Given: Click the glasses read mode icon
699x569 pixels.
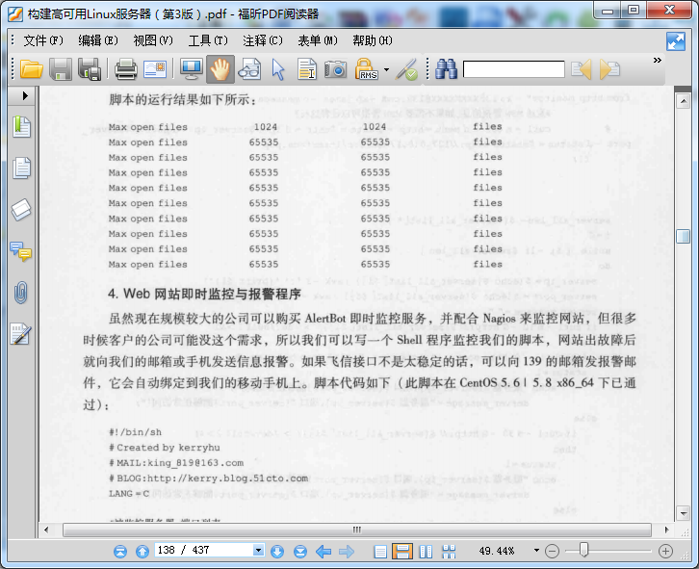Looking at the screenshot, I should coord(249,69).
